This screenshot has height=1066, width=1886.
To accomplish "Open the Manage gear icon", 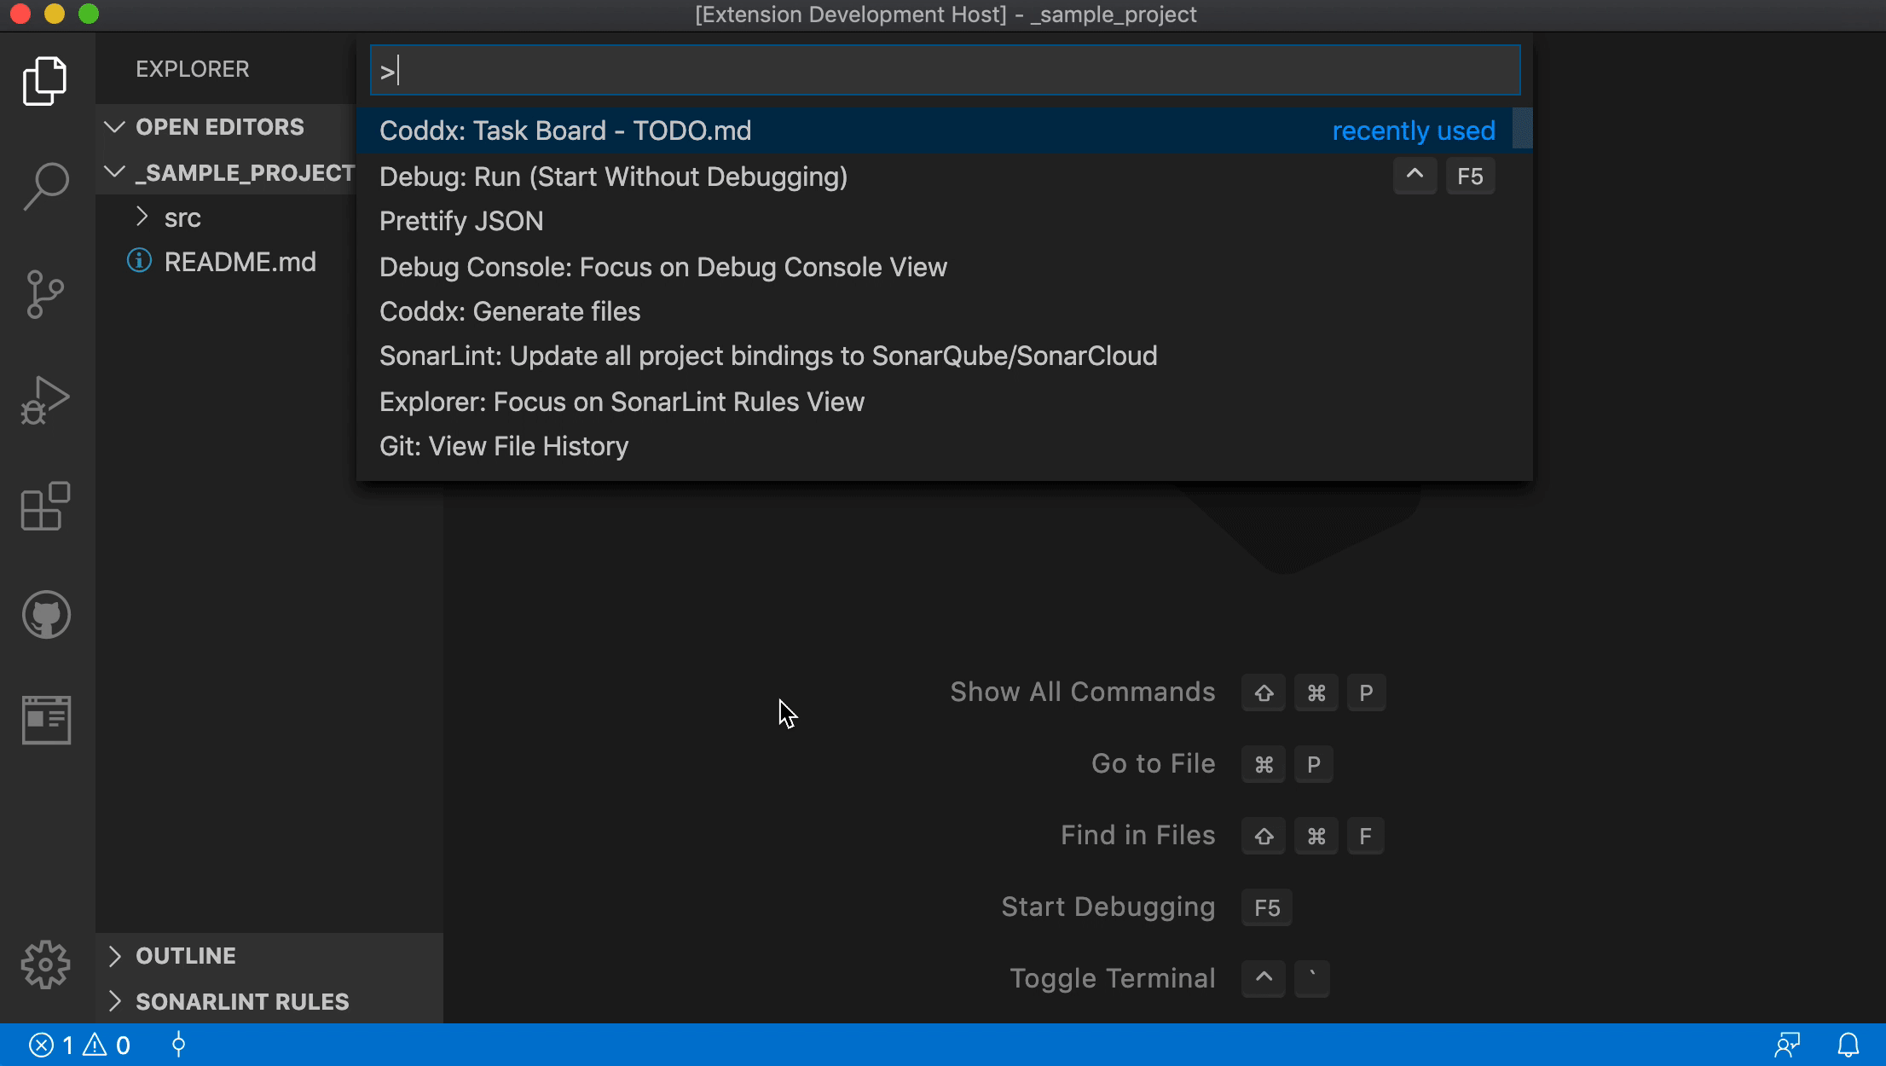I will click(x=45, y=965).
